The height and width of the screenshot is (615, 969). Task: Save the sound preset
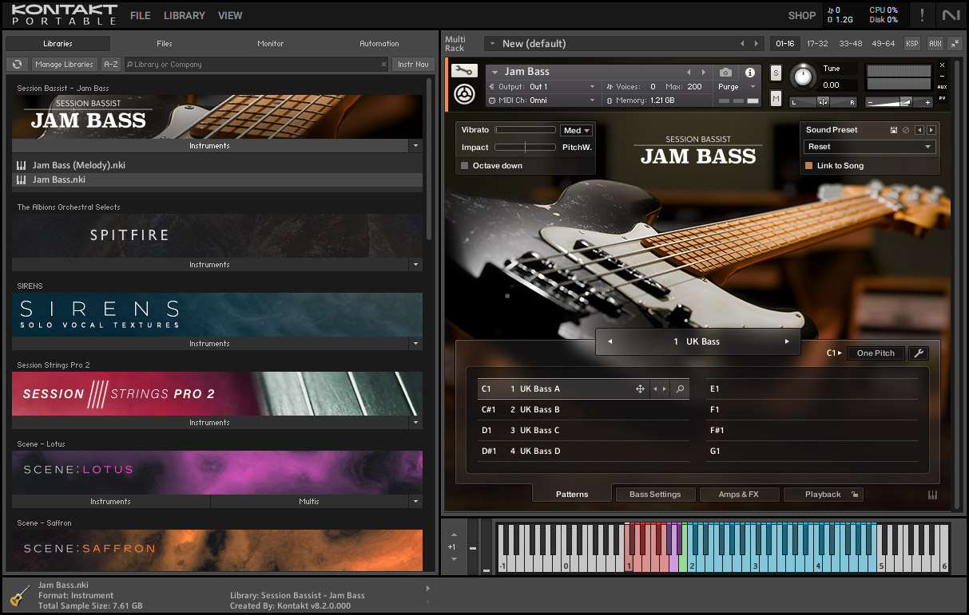pyautogui.click(x=894, y=130)
